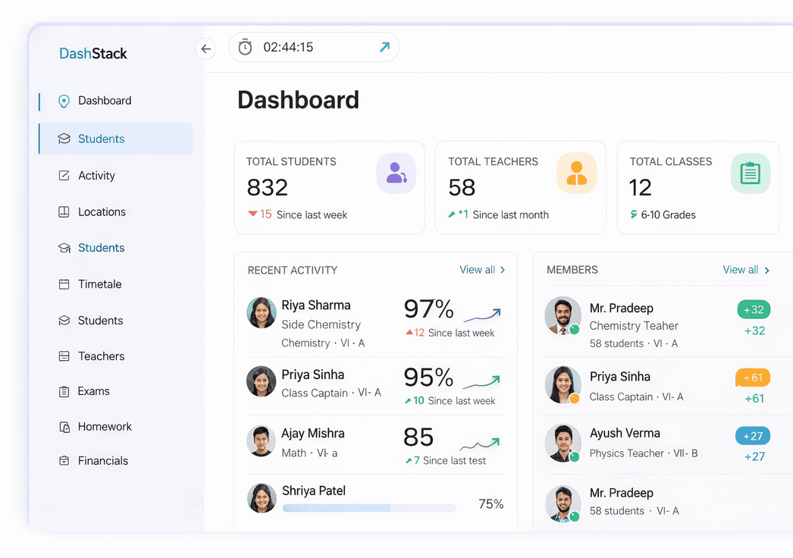Viewport: 793px width, 558px height.
Task: Click the purple Total Students icon
Action: click(396, 173)
